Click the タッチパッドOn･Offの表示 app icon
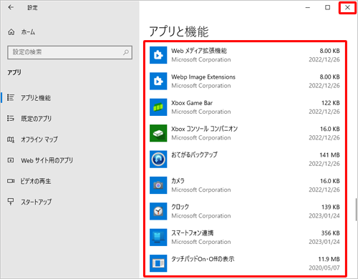358x279 pixels. 158,263
